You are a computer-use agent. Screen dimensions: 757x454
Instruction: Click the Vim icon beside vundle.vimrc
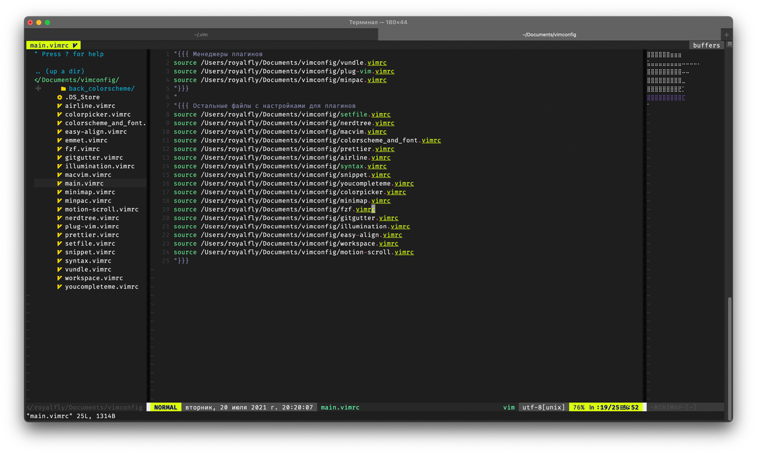coord(59,269)
